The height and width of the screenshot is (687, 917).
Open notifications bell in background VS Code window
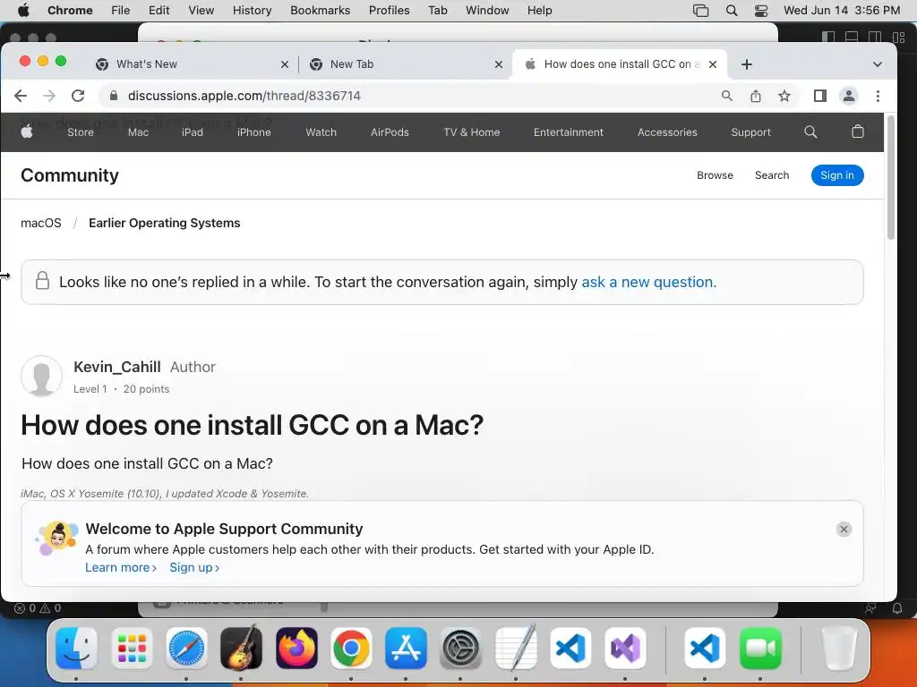[897, 608]
